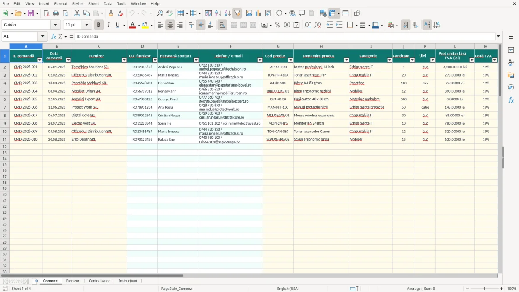Image resolution: width=519 pixels, height=292 pixels.
Task: Open filter dropdown on Furnizor column
Action: coord(124,60)
